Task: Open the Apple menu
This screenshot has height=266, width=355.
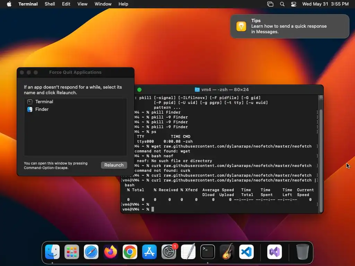Action: coord(9,4)
